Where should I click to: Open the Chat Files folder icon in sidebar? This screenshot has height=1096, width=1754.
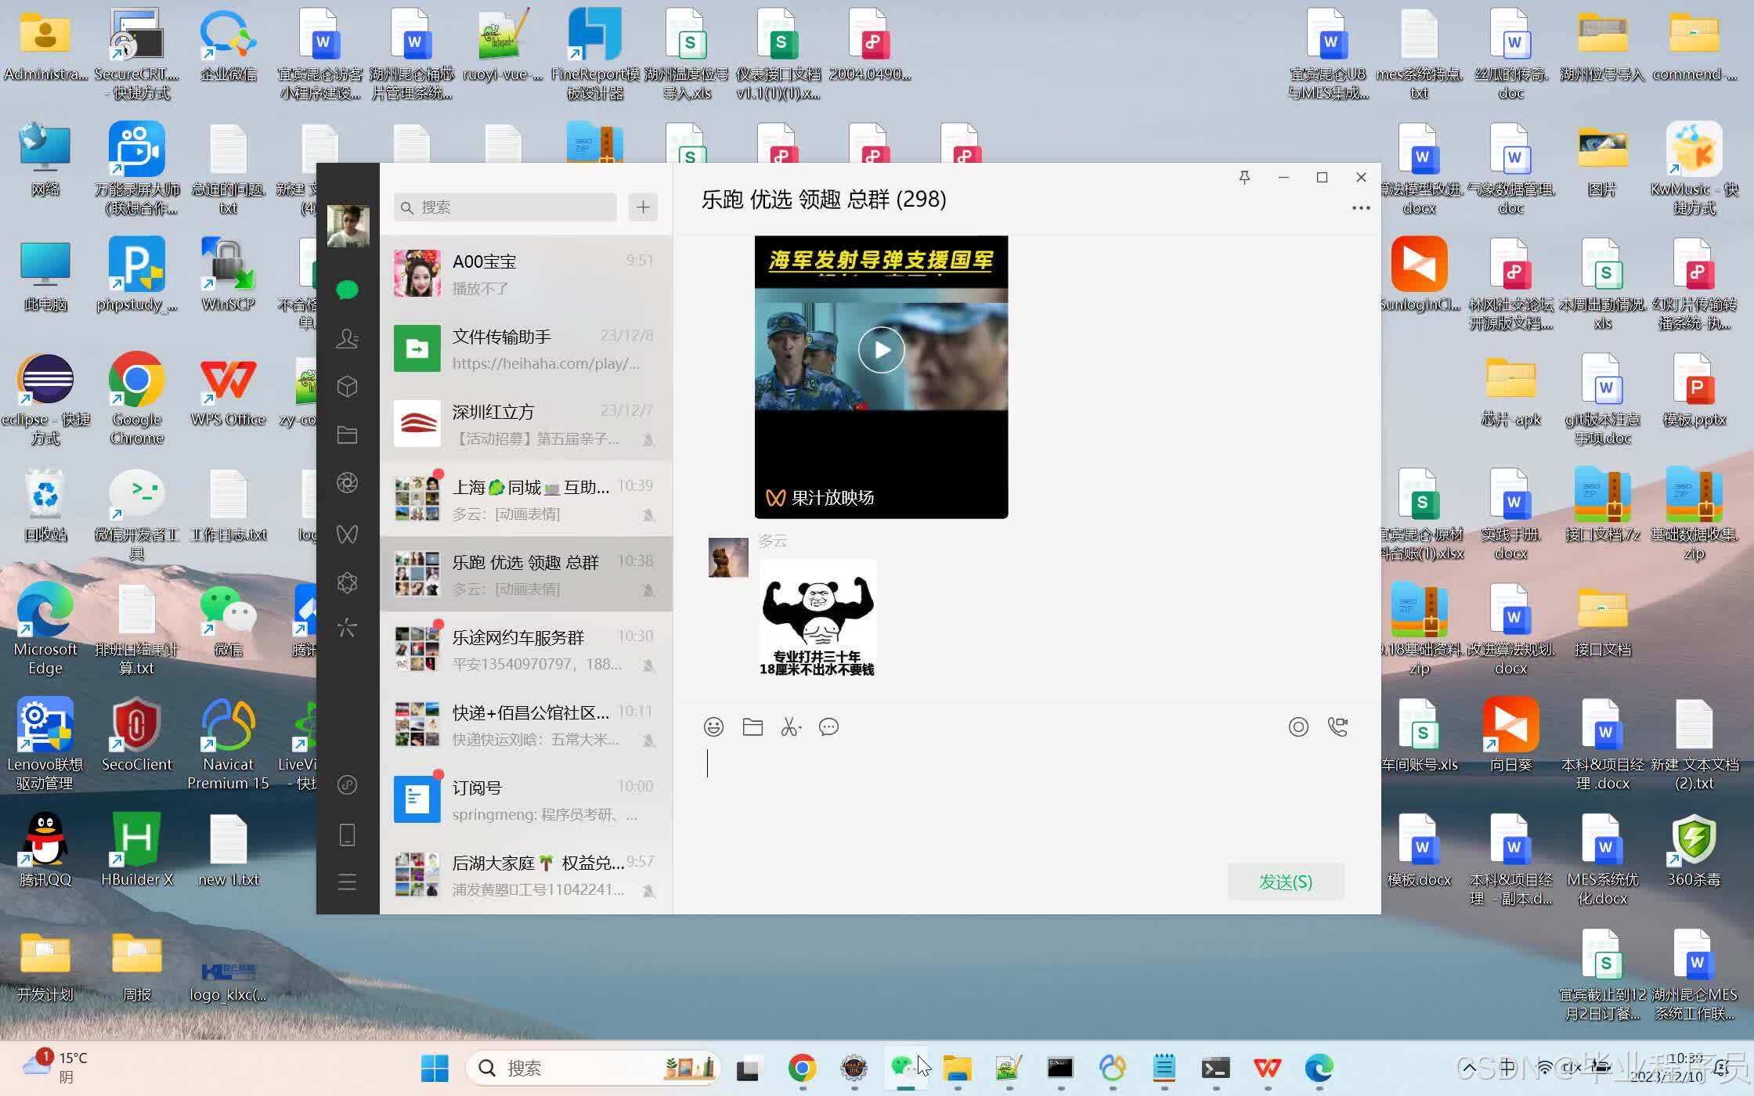click(347, 435)
